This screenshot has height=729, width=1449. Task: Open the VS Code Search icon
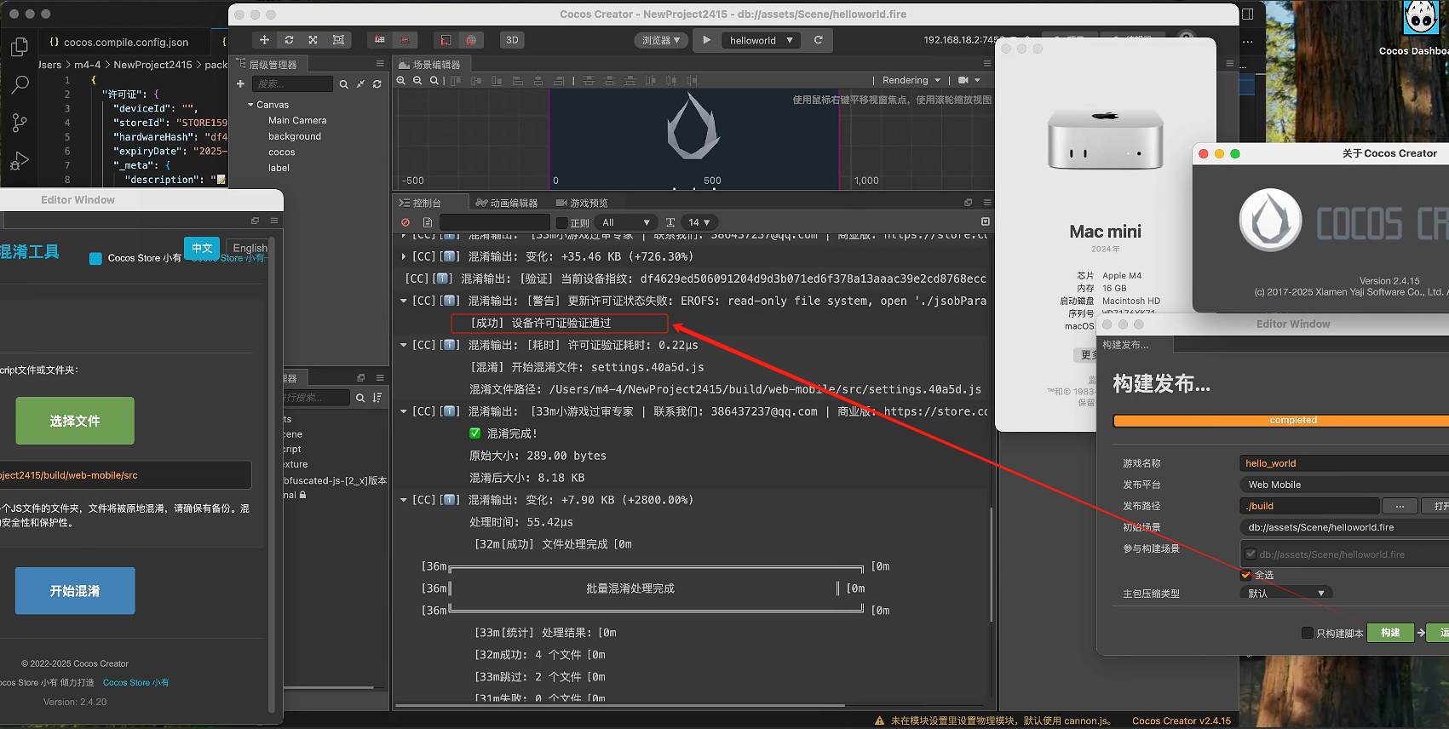tap(20, 84)
